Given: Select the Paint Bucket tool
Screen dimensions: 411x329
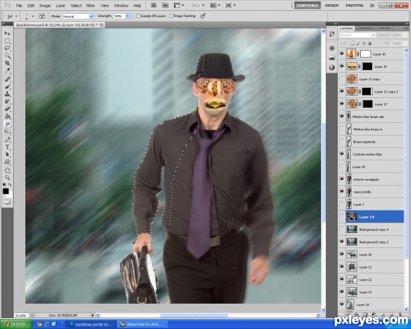Looking at the screenshot, I should 8,116.
